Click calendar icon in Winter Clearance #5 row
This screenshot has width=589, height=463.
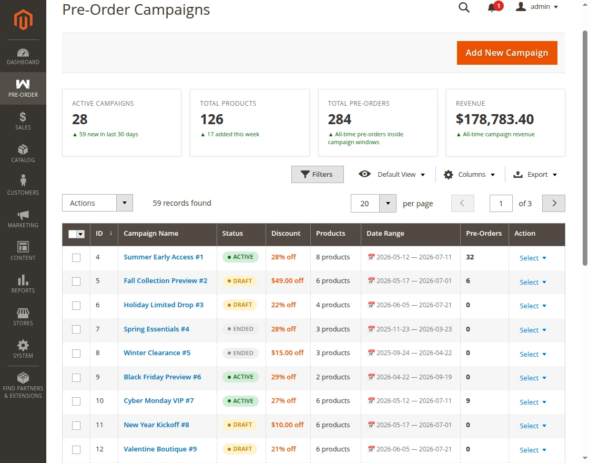[371, 353]
